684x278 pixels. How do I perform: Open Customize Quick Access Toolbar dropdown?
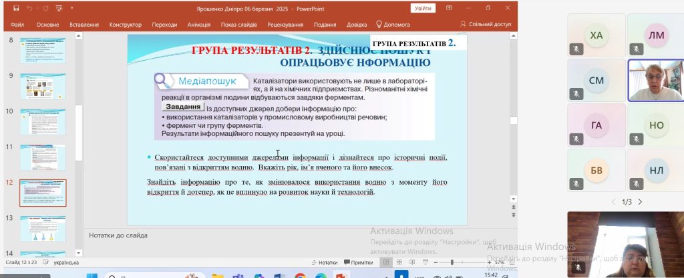pyautogui.click(x=71, y=8)
